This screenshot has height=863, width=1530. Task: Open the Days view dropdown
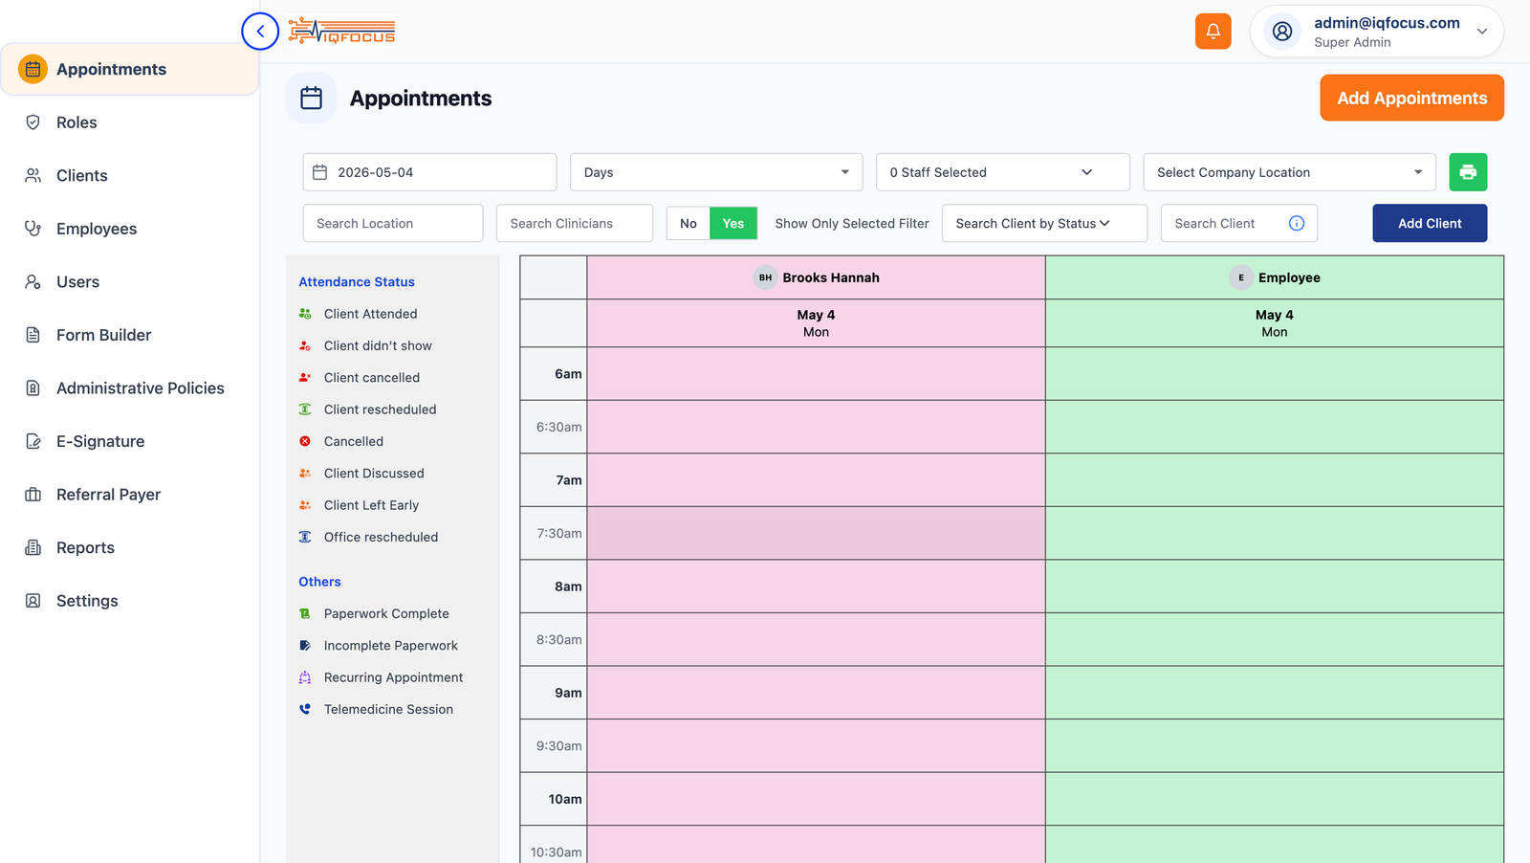tap(716, 172)
